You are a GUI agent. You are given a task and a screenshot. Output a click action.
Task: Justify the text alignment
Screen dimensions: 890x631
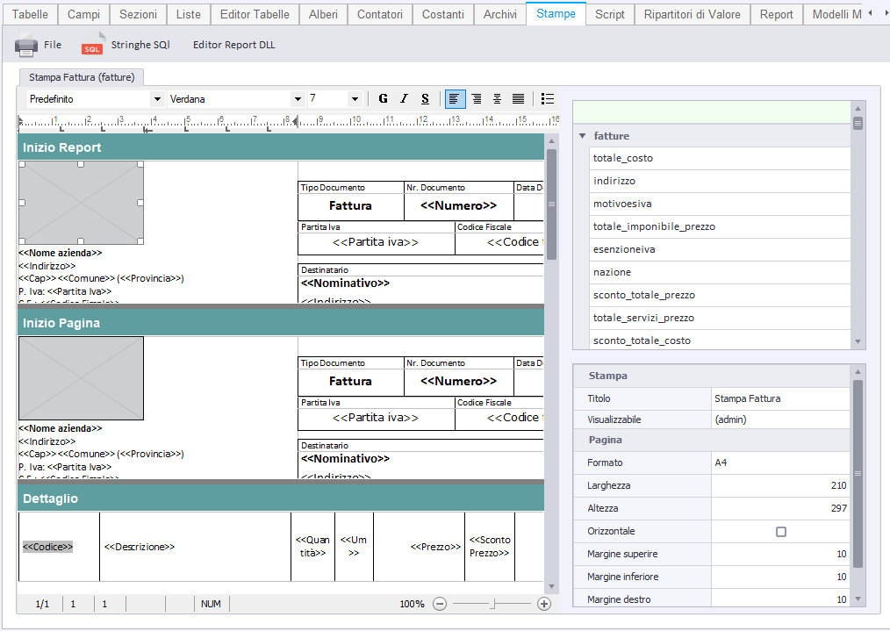(x=518, y=99)
